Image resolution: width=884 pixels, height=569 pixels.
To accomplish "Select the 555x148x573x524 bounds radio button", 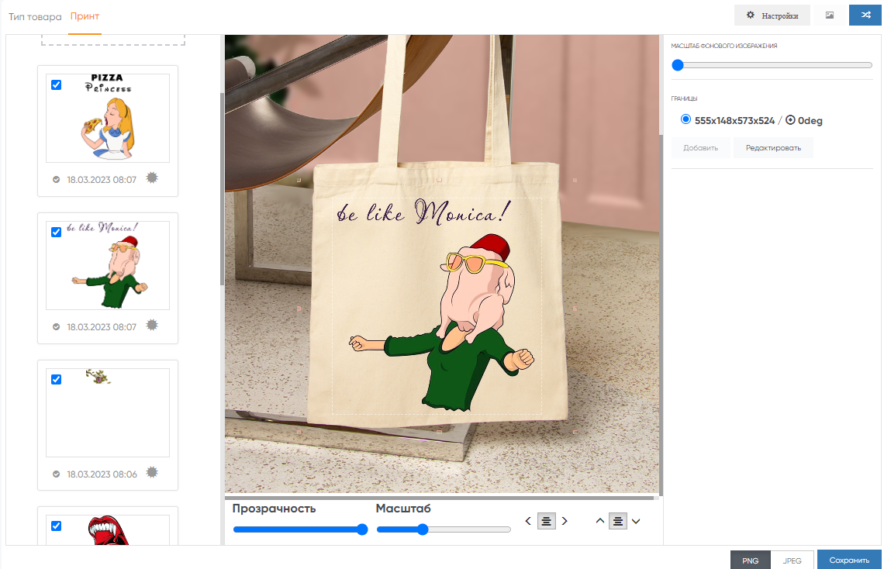I will click(x=685, y=119).
